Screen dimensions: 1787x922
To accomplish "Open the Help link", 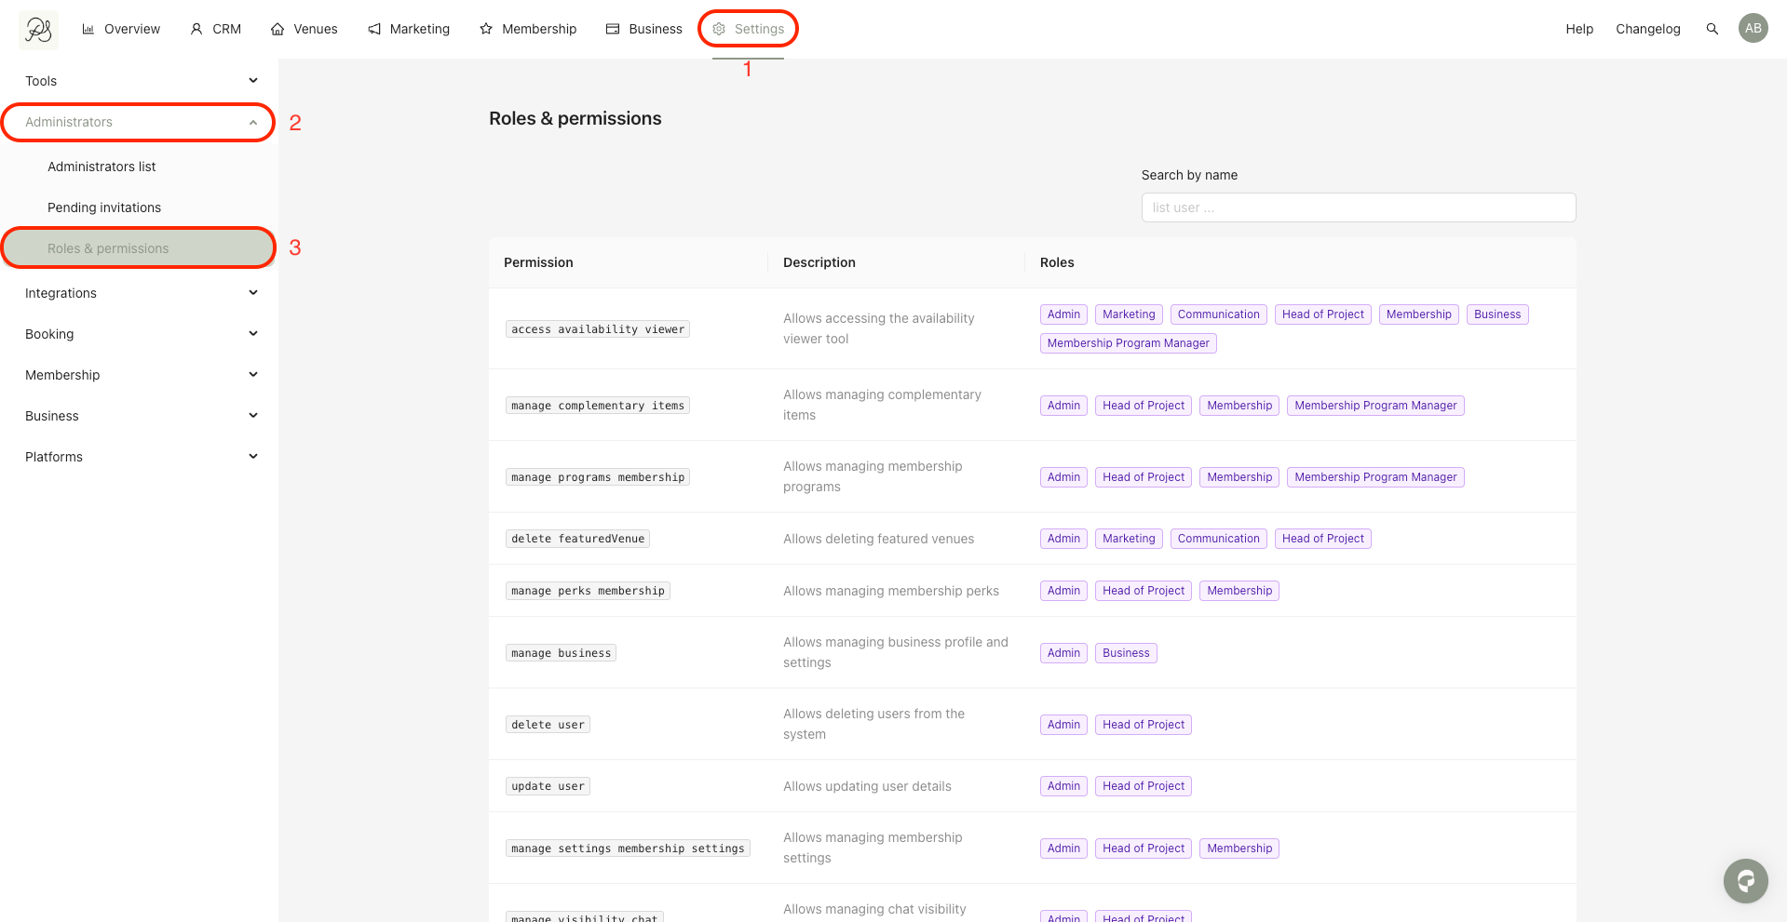I will [1579, 29].
